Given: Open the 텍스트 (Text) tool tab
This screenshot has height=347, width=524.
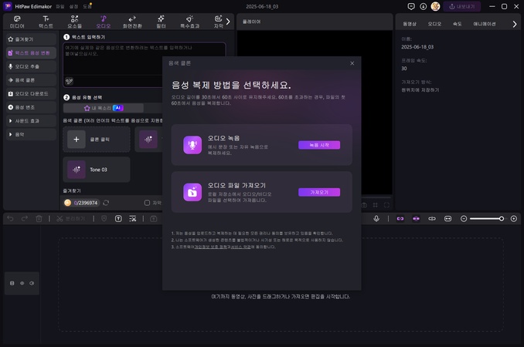Looking at the screenshot, I should [x=46, y=22].
